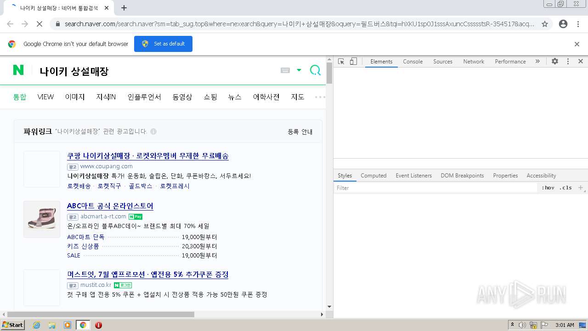Stop loading the page
The width and height of the screenshot is (588, 331).
click(40, 24)
